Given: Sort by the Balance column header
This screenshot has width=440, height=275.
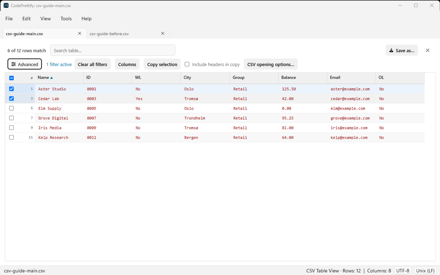Looking at the screenshot, I should (x=303, y=78).
